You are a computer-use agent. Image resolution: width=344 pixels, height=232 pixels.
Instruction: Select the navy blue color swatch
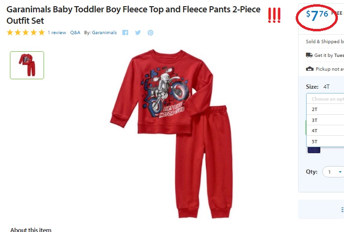click(x=314, y=150)
